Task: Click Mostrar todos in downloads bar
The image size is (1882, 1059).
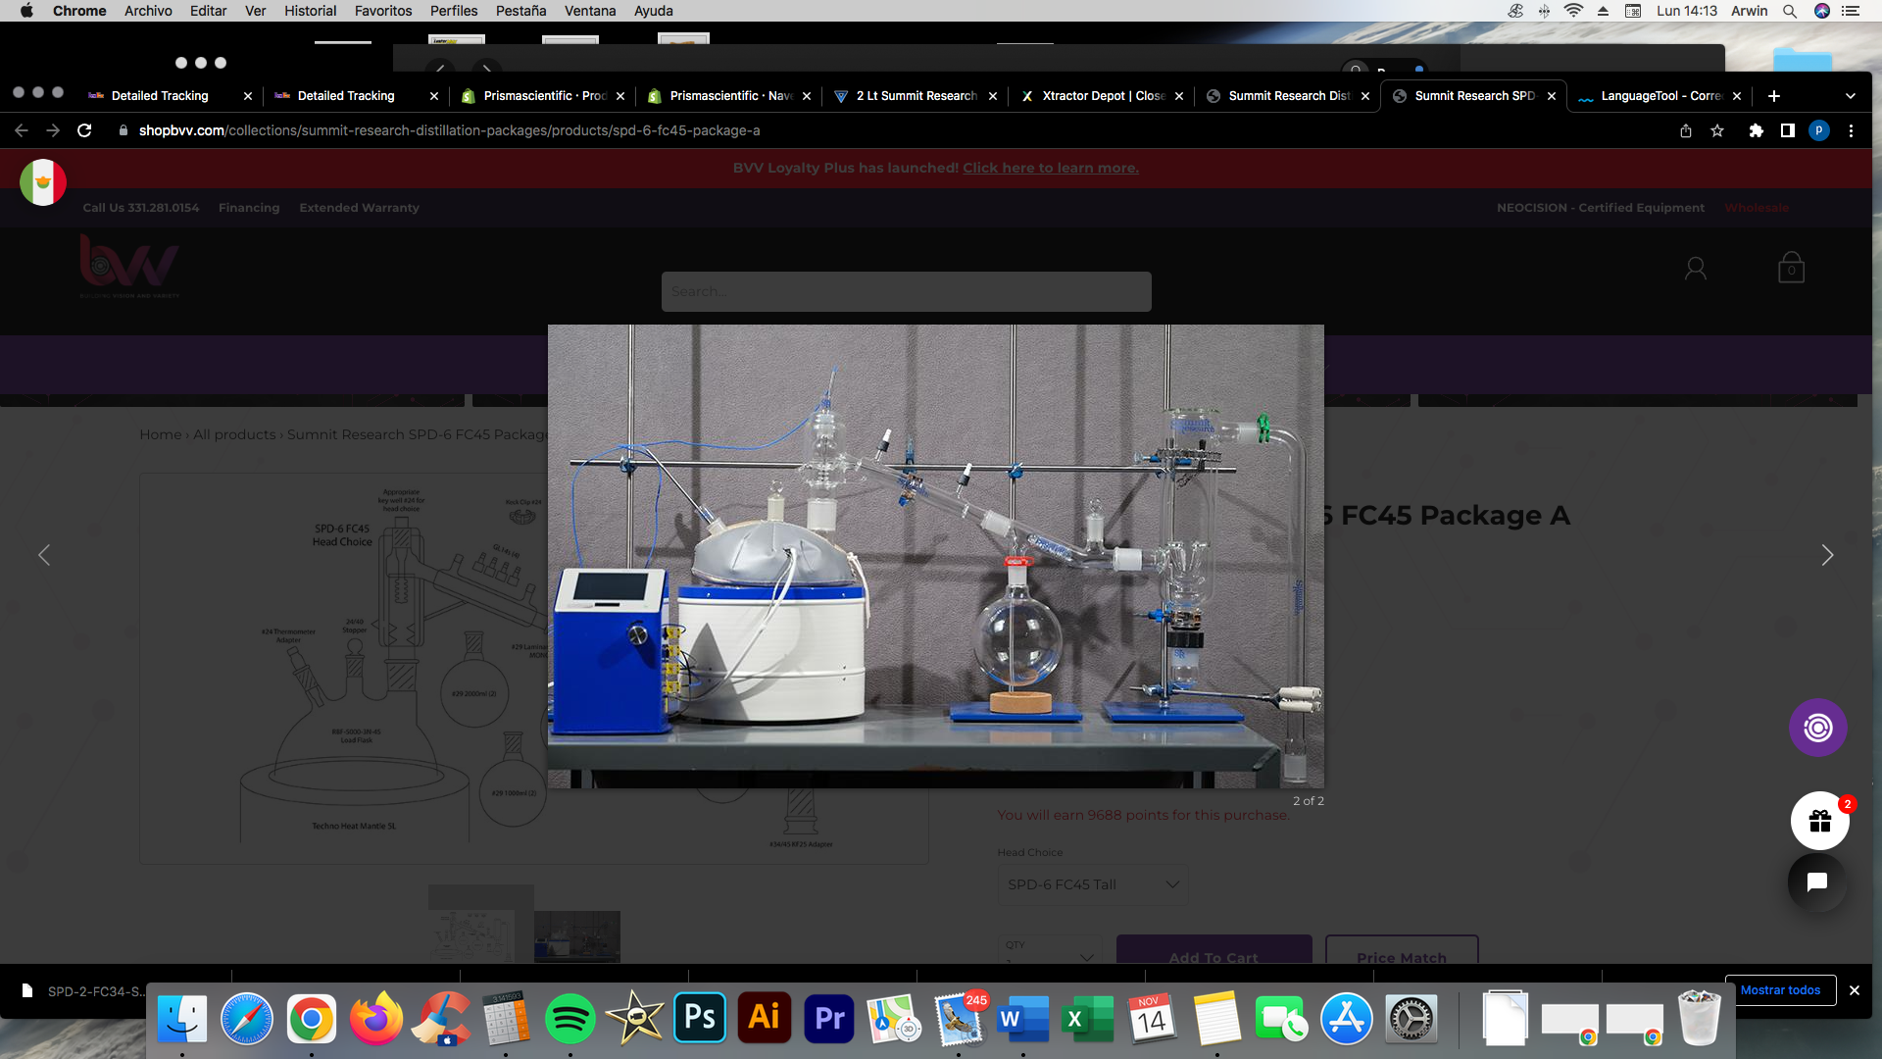Action: [1779, 990]
